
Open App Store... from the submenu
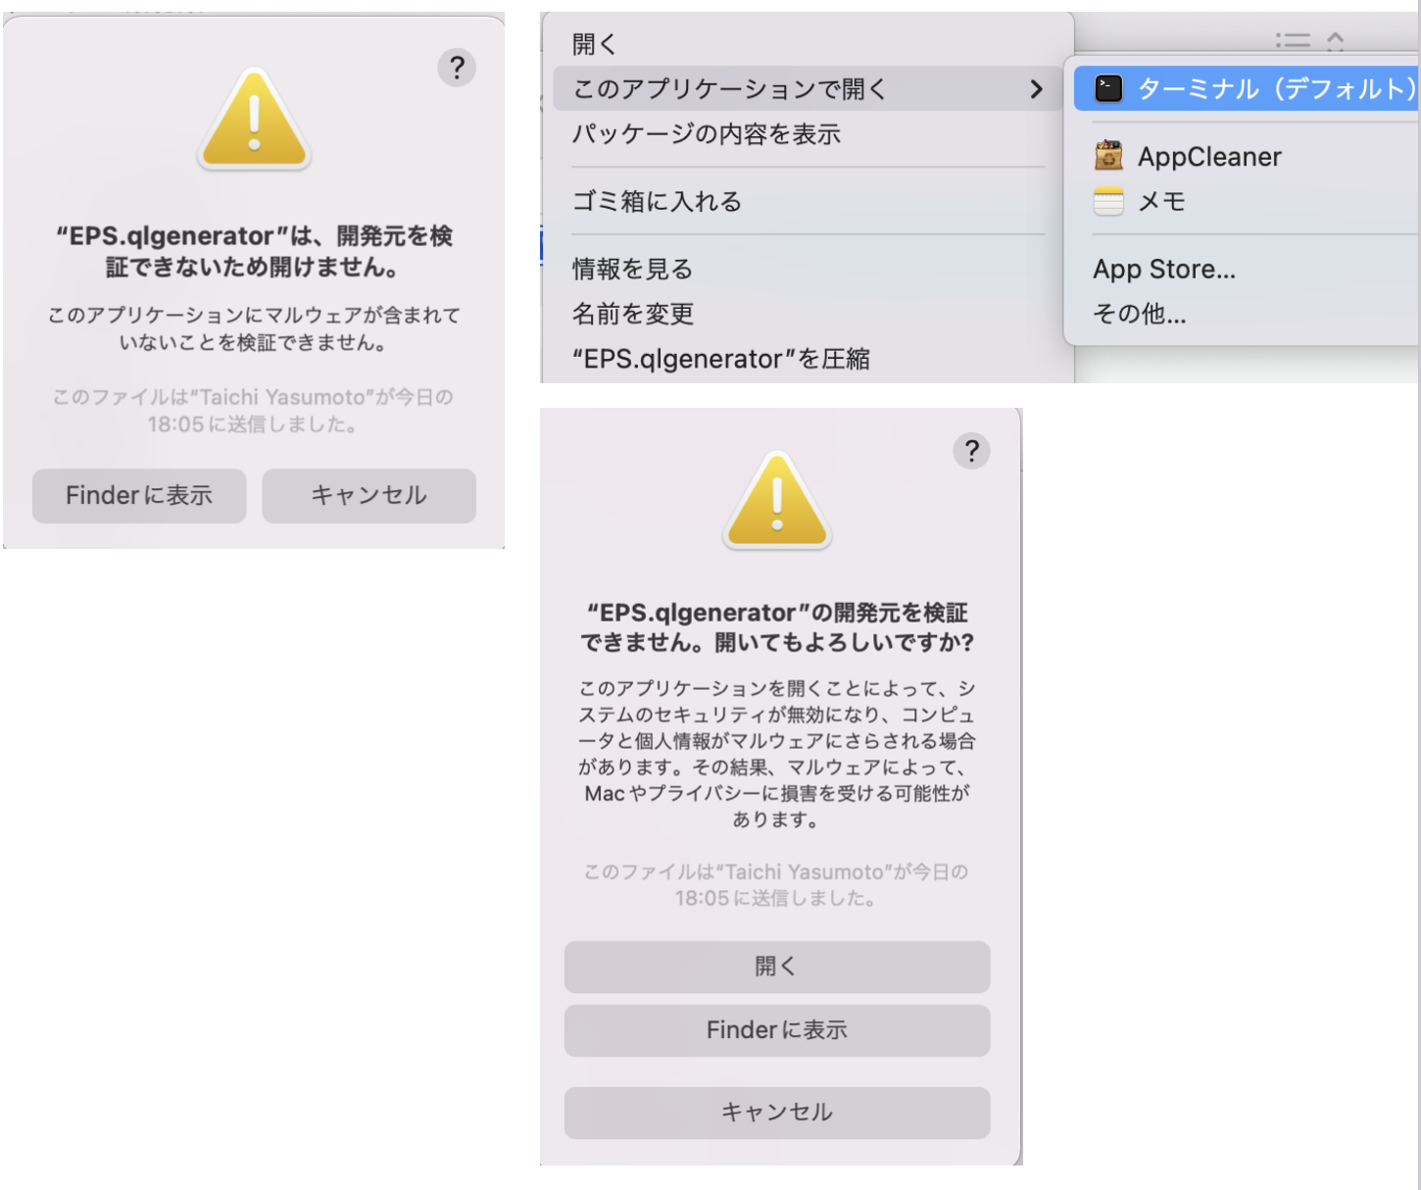pyautogui.click(x=1164, y=269)
